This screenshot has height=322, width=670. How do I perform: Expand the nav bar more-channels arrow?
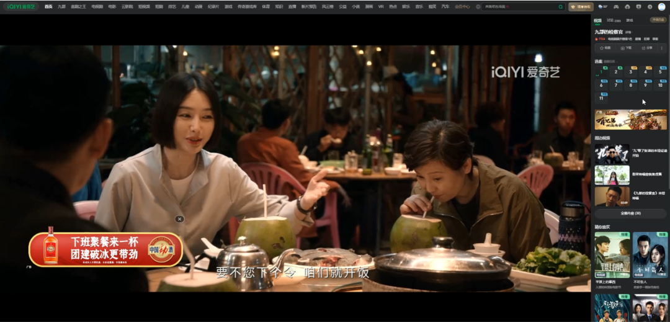point(478,7)
